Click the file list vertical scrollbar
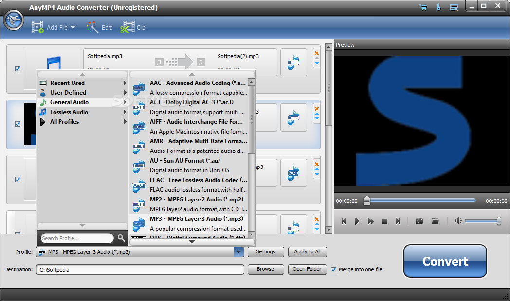Viewport: 510px width, 301px height. click(328, 138)
